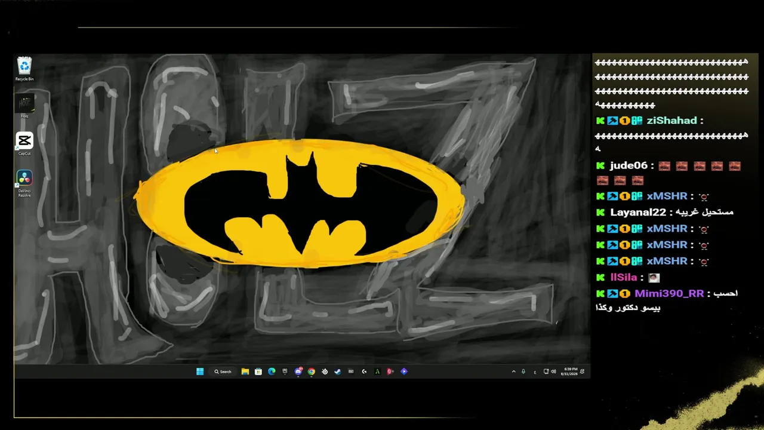Switch to Discord on the taskbar
Viewport: 764px width, 430px height.
[298, 371]
